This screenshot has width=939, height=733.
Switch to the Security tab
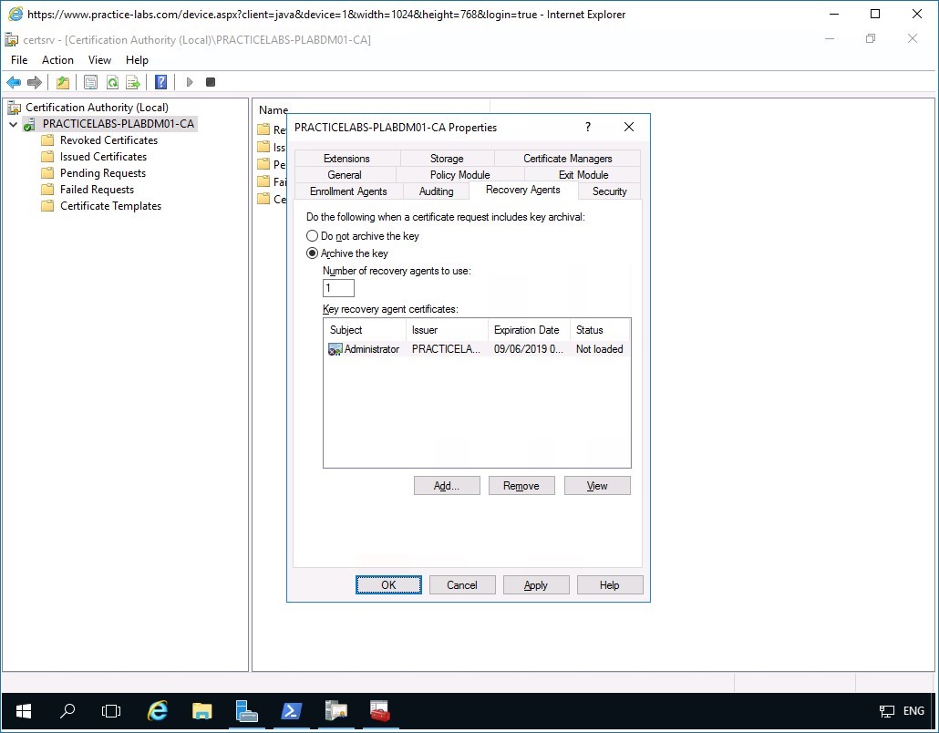pos(608,191)
